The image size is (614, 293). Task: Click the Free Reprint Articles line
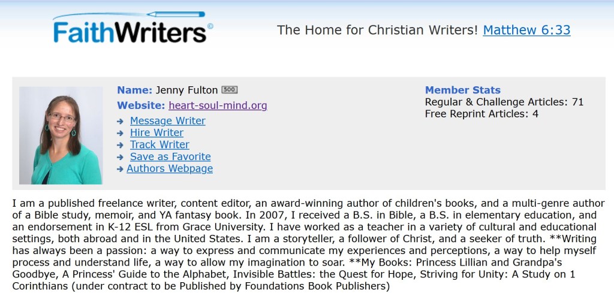coord(481,114)
